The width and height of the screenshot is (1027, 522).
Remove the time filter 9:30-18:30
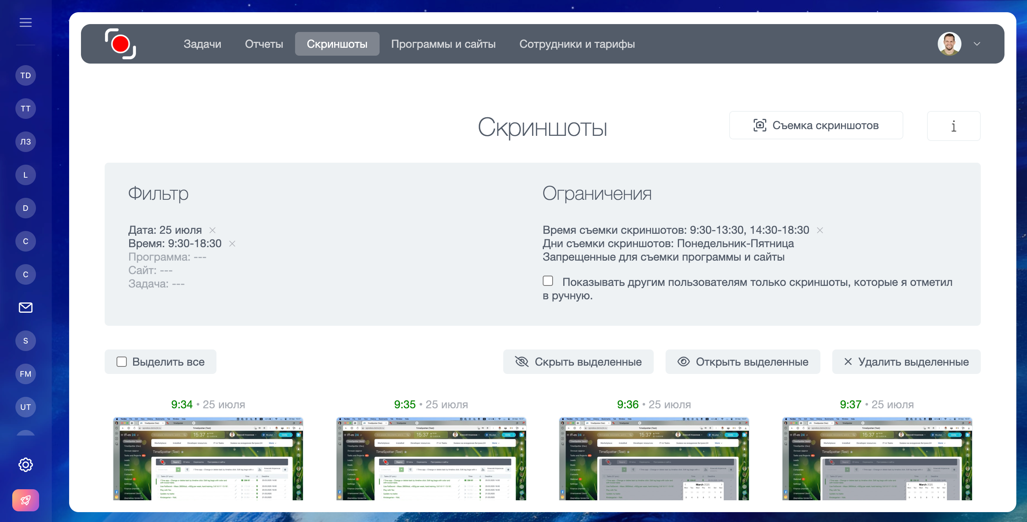[232, 244]
